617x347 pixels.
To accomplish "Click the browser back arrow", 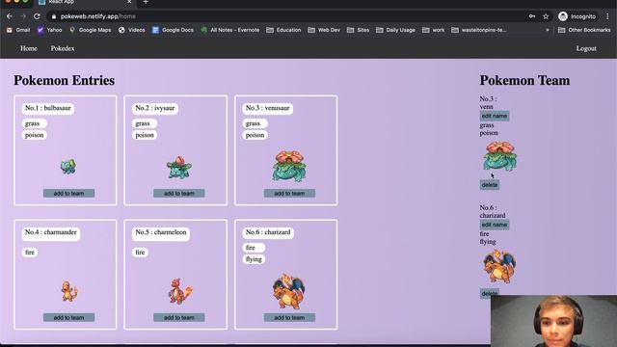I will tap(10, 16).
